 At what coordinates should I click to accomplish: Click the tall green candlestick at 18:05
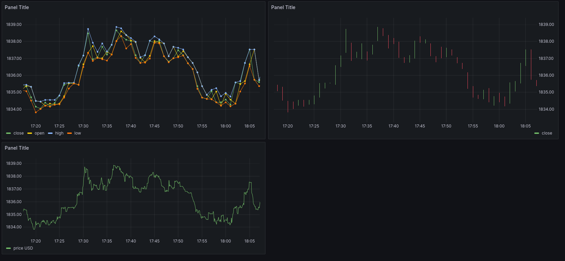(526, 58)
